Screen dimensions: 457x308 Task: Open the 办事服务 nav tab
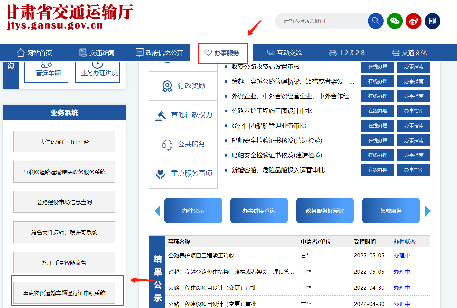[x=223, y=53]
